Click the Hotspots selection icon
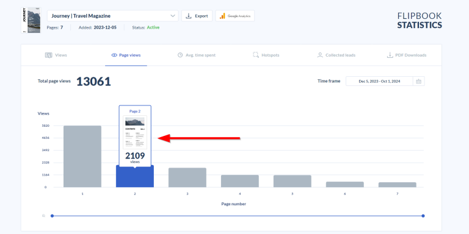 (x=255, y=55)
